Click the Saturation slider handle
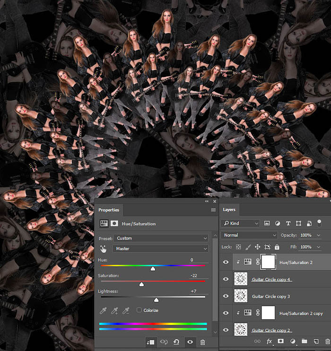The height and width of the screenshot is (351, 331). (x=141, y=284)
